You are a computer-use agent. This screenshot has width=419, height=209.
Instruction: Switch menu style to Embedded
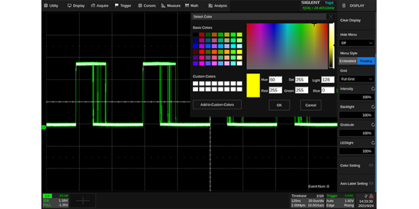[348, 61]
